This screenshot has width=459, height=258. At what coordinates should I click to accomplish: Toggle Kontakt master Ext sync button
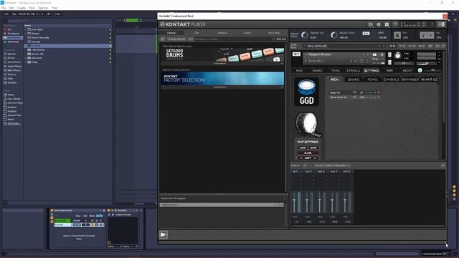(x=366, y=34)
